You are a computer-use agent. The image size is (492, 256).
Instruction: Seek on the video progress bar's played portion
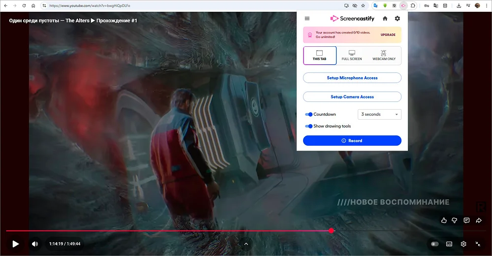pyautogui.click(x=167, y=230)
